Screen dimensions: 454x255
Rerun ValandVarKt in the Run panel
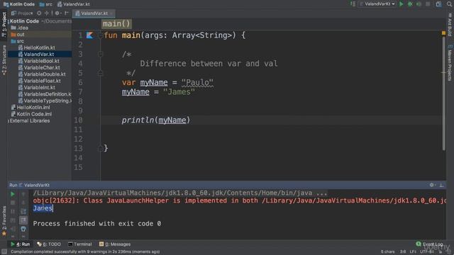(x=13, y=194)
